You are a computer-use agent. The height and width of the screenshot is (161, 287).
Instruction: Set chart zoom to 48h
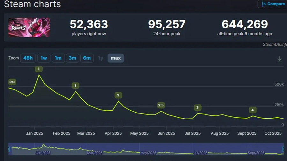point(28,58)
